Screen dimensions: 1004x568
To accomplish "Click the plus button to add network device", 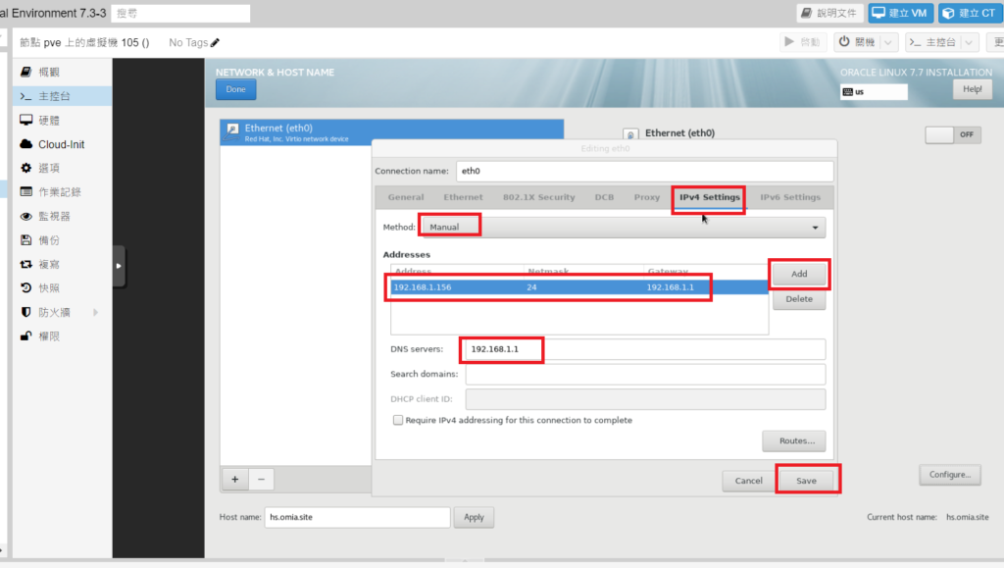I will coord(235,480).
